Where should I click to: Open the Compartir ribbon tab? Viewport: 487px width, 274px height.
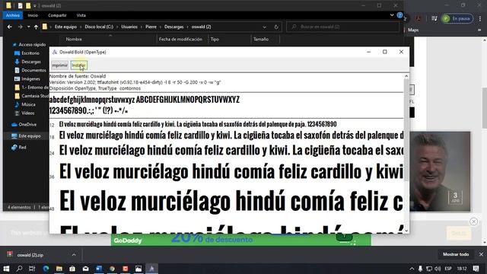tap(57, 15)
